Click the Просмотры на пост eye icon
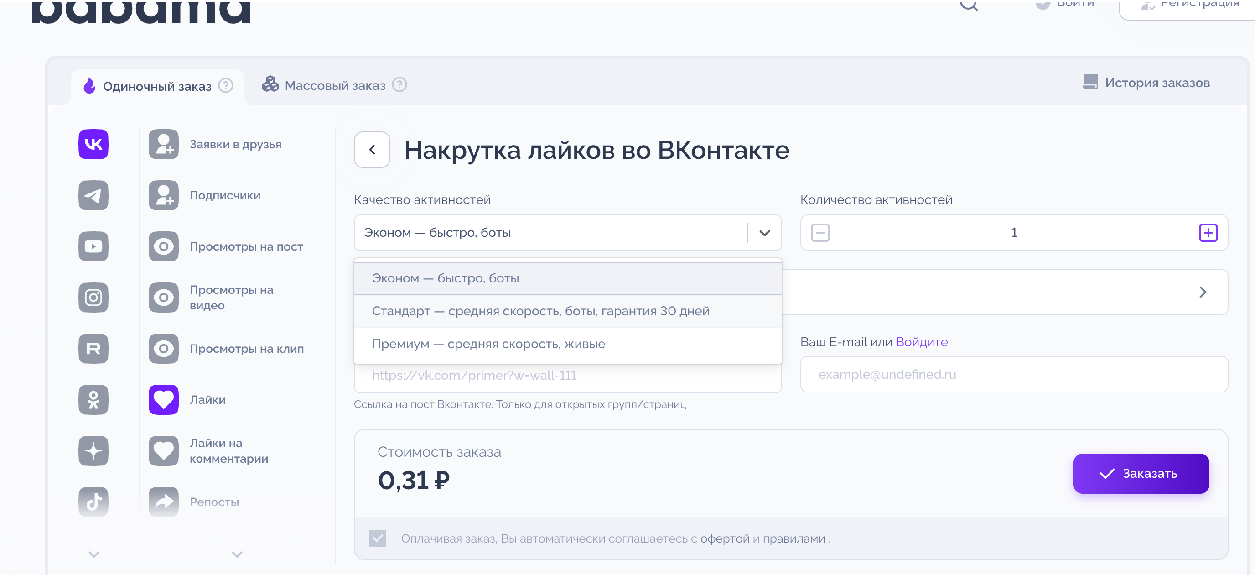The width and height of the screenshot is (1255, 575). [x=164, y=246]
